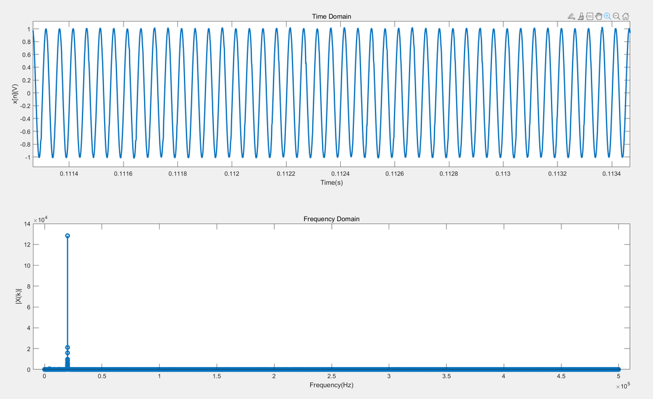Enable the data tips tool
This screenshot has height=399, width=653.
(x=590, y=16)
